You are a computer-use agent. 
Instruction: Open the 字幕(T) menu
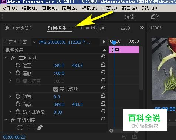click(109, 8)
